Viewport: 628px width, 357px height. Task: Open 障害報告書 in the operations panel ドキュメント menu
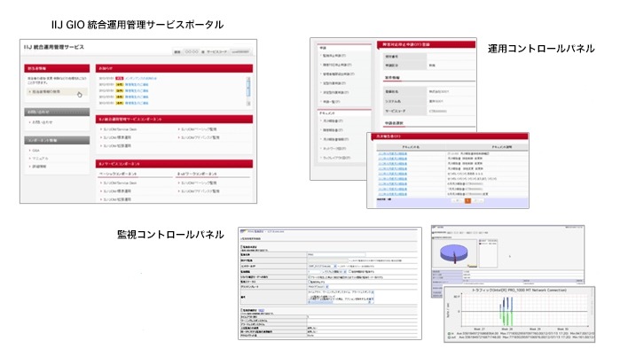tap(333, 130)
